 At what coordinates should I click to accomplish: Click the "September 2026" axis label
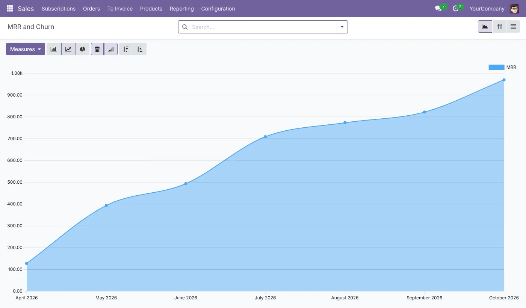(425, 298)
